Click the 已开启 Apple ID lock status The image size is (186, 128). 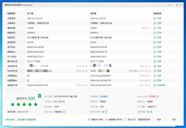click(152, 97)
